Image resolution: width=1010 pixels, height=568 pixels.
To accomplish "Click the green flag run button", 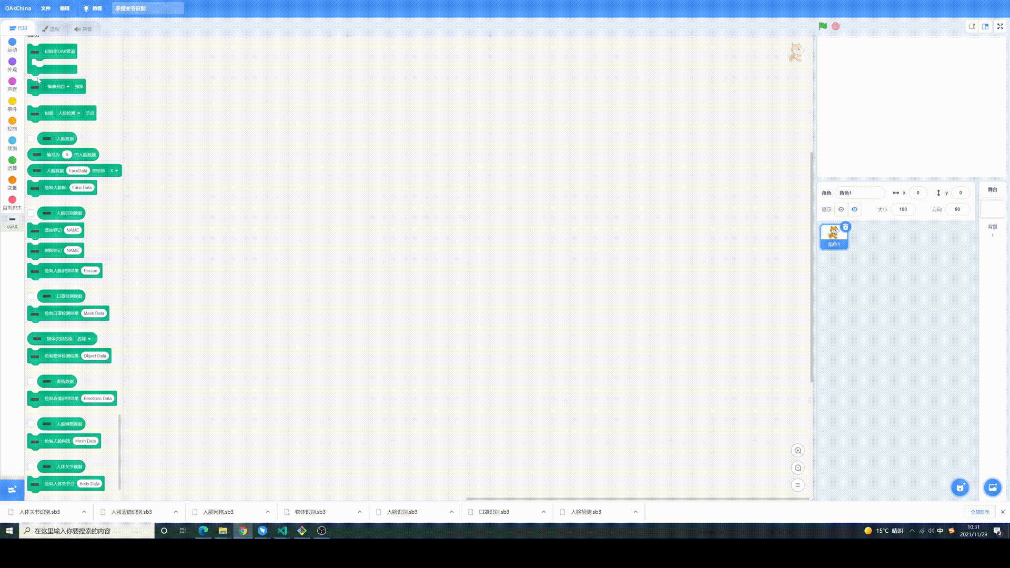I will point(823,26).
